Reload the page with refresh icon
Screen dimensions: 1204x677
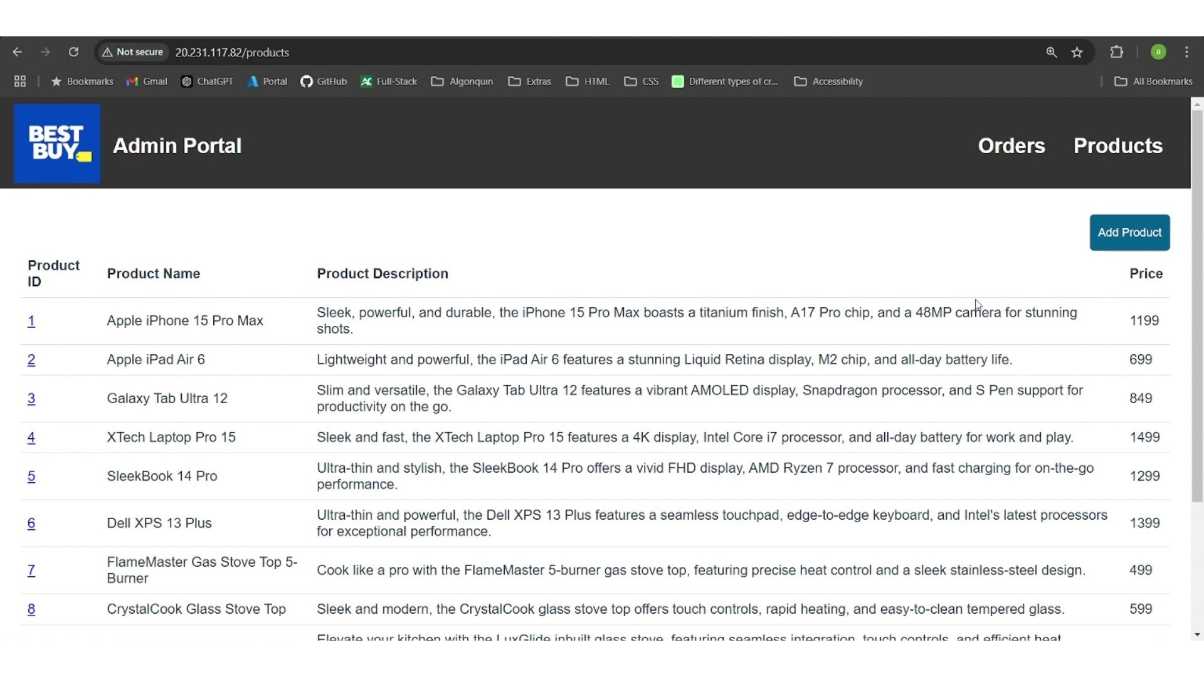74,53
